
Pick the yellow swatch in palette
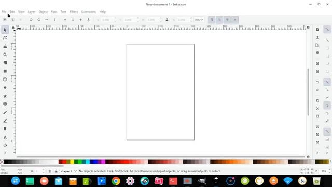click(72, 162)
